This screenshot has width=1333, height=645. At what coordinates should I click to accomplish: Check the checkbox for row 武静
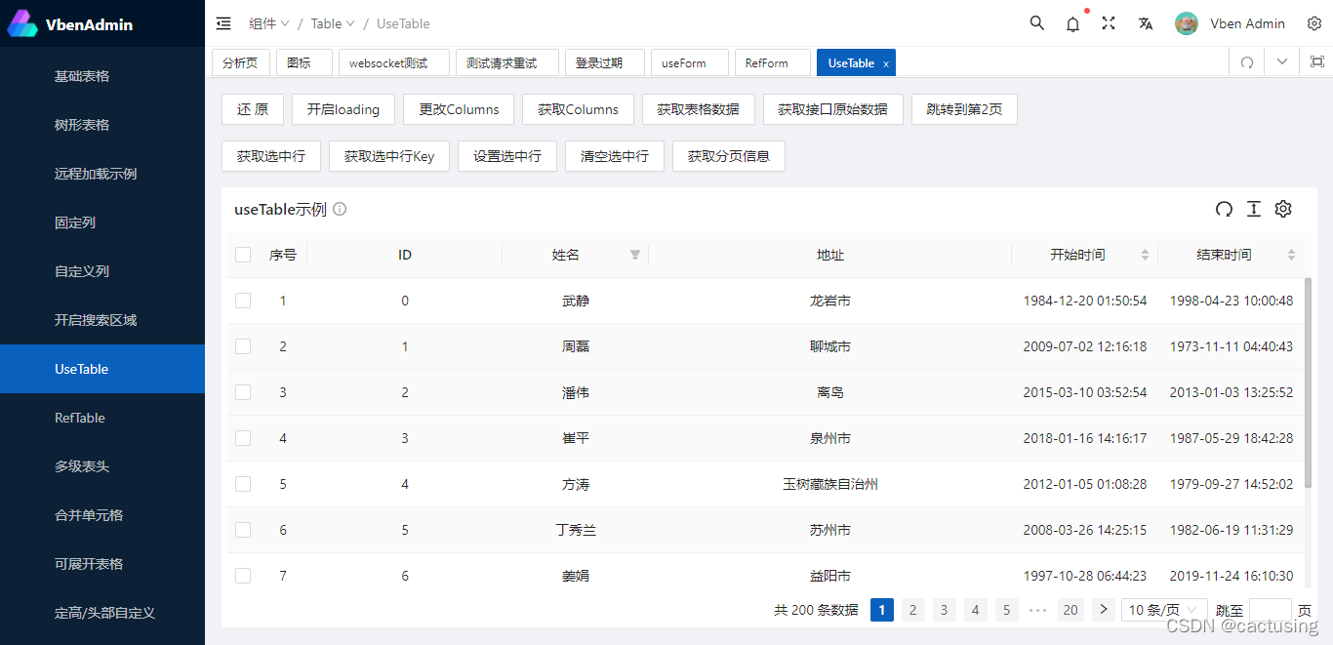pyautogui.click(x=243, y=301)
